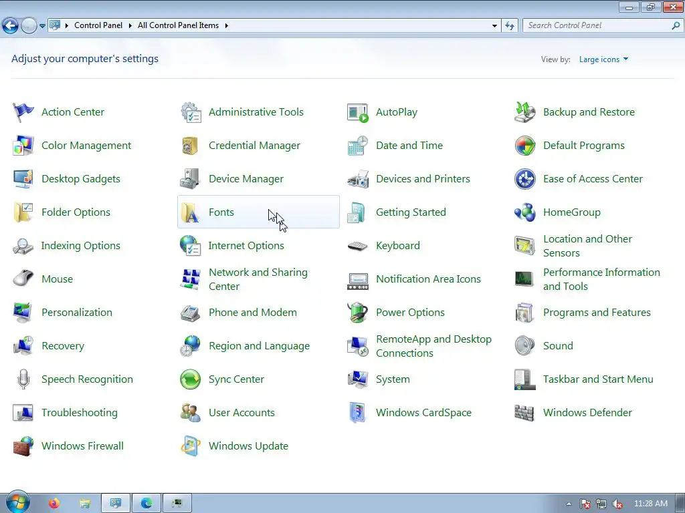Image resolution: width=685 pixels, height=513 pixels.
Task: Open the Speech Recognition microphone icon
Action: pos(23,379)
